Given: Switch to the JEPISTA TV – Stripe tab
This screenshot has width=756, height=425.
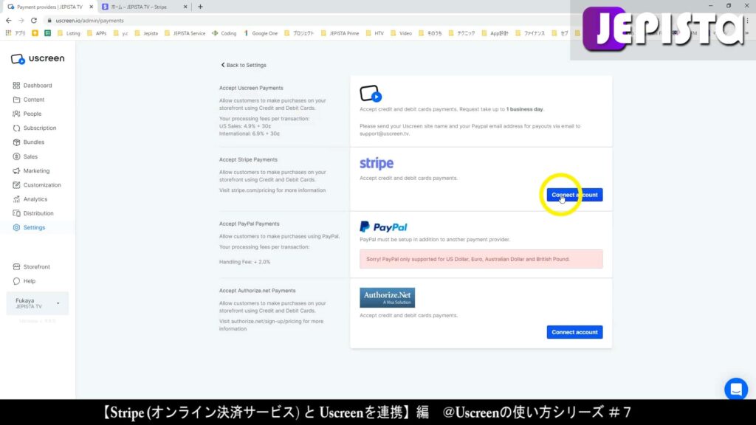Looking at the screenshot, I should (x=145, y=7).
